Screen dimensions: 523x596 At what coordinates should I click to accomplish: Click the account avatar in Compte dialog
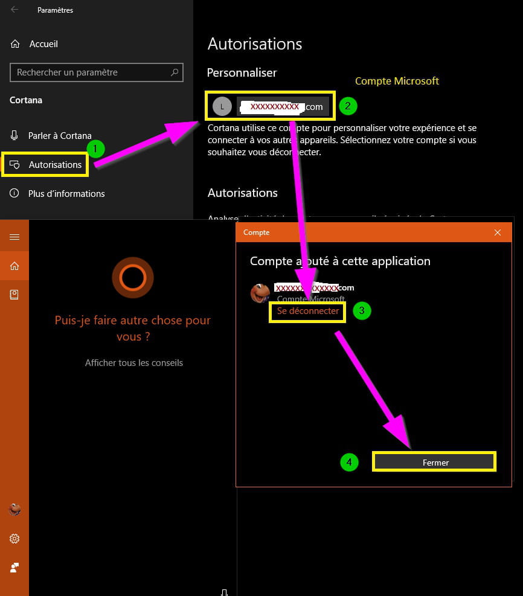pyautogui.click(x=260, y=293)
